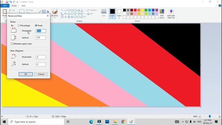Expand the Brushes dropdown arrow

(x=55, y=18)
